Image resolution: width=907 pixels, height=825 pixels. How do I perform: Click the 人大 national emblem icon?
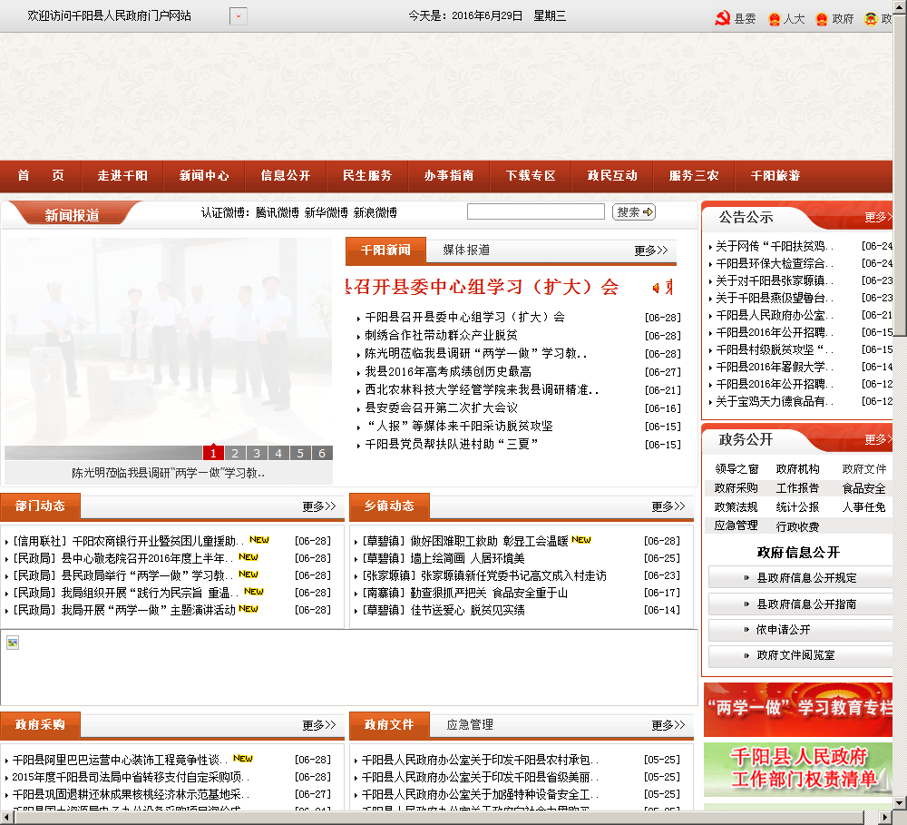[x=774, y=18]
